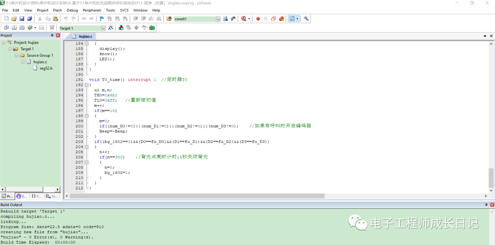Save the current file via floppy icon

pyautogui.click(x=22, y=19)
